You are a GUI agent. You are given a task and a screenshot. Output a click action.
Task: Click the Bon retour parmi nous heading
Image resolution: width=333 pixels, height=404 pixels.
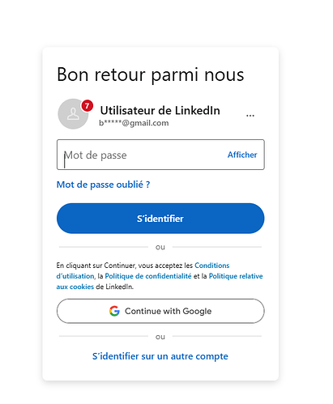click(x=151, y=74)
